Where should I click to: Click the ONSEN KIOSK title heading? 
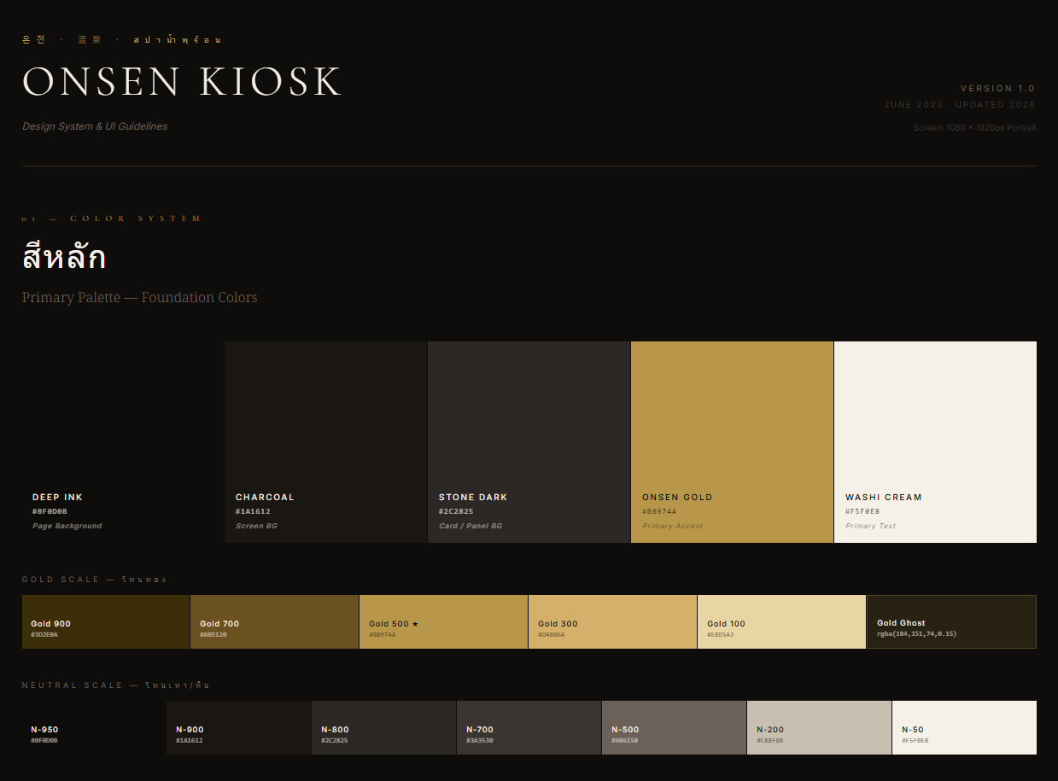pos(182,82)
